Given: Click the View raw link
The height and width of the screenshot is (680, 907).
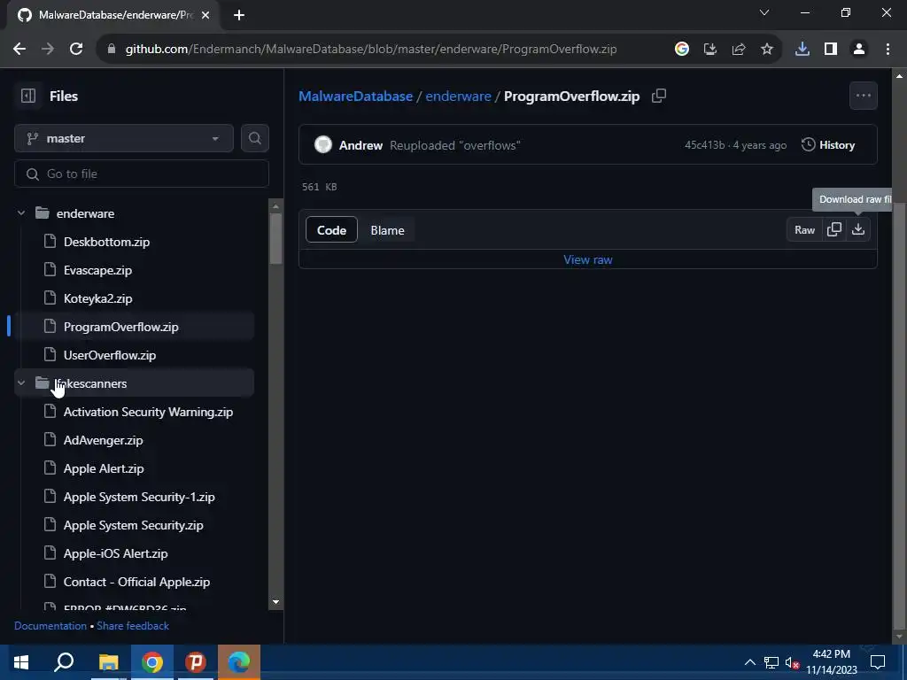Looking at the screenshot, I should pyautogui.click(x=588, y=259).
